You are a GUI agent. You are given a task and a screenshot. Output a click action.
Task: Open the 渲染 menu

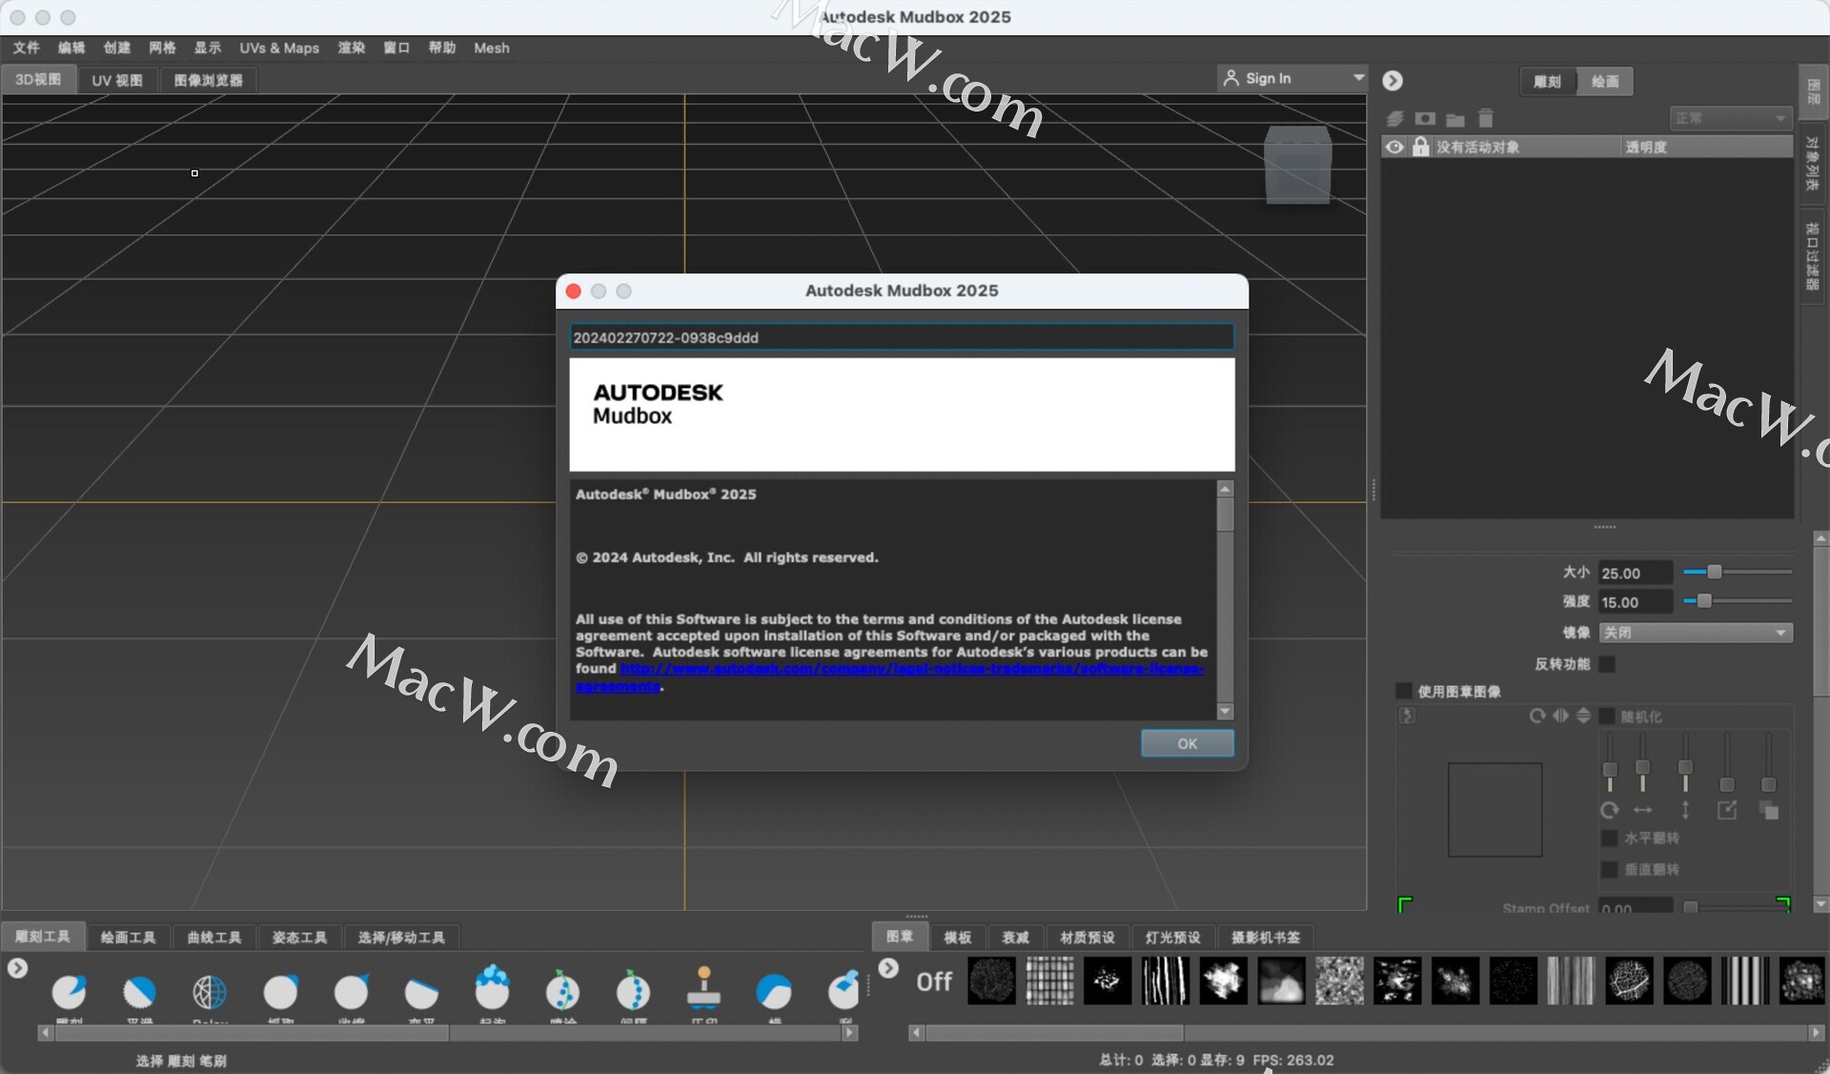pos(351,48)
